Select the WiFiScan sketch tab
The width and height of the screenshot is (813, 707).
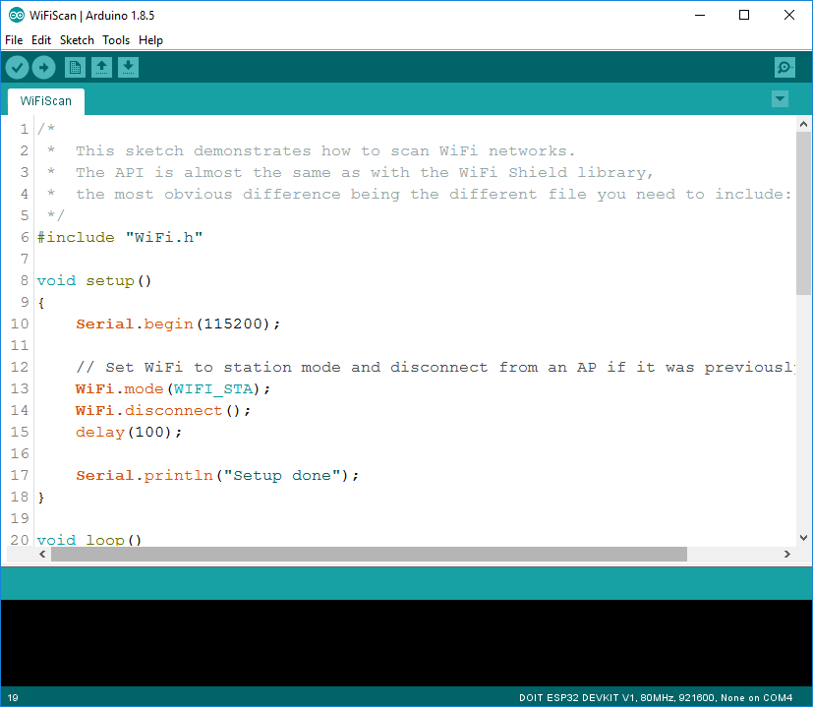(45, 100)
